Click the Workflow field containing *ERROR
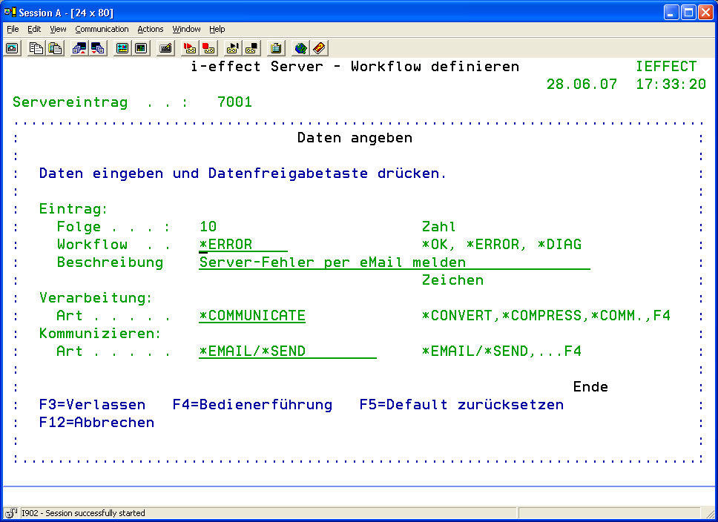The width and height of the screenshot is (718, 522). click(243, 245)
